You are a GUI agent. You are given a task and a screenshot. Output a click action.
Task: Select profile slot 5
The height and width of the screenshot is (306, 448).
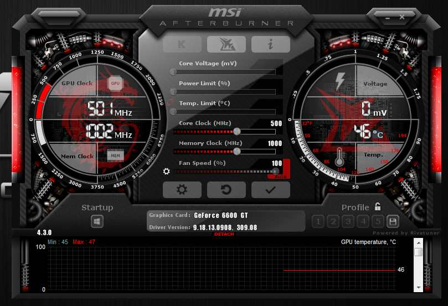[378, 222]
